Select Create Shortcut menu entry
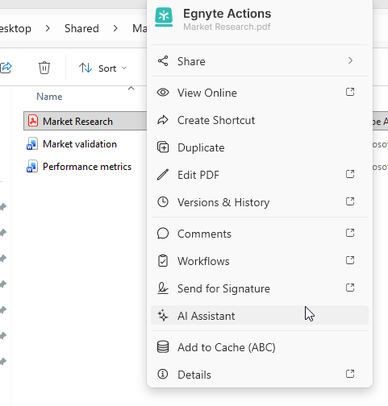The width and height of the screenshot is (388, 406). tap(260, 120)
